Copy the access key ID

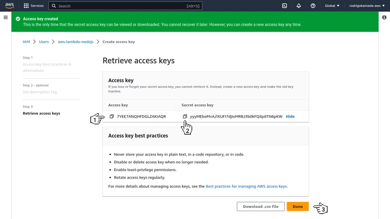112,117
